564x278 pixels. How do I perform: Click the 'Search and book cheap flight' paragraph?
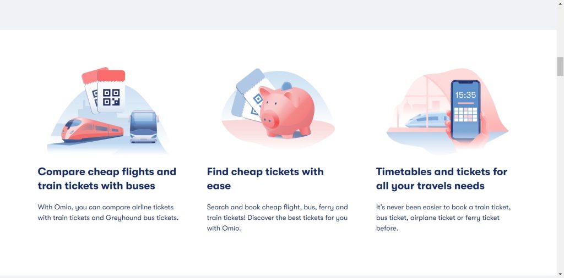click(277, 218)
